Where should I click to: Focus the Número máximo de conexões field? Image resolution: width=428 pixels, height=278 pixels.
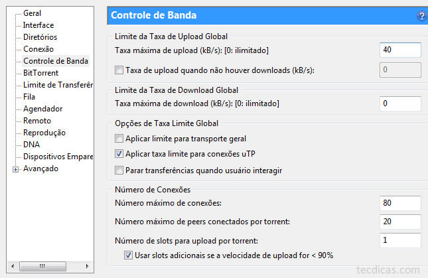(400, 203)
